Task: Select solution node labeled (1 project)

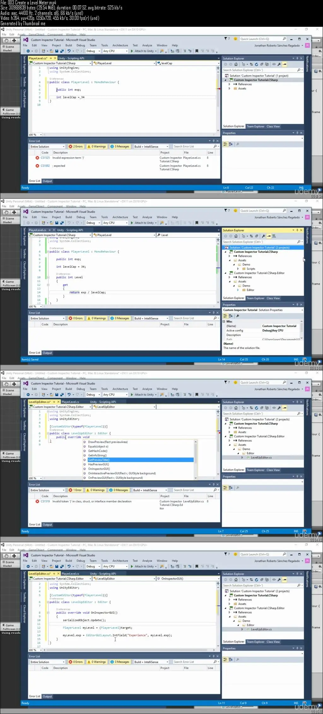Action: [x=259, y=76]
